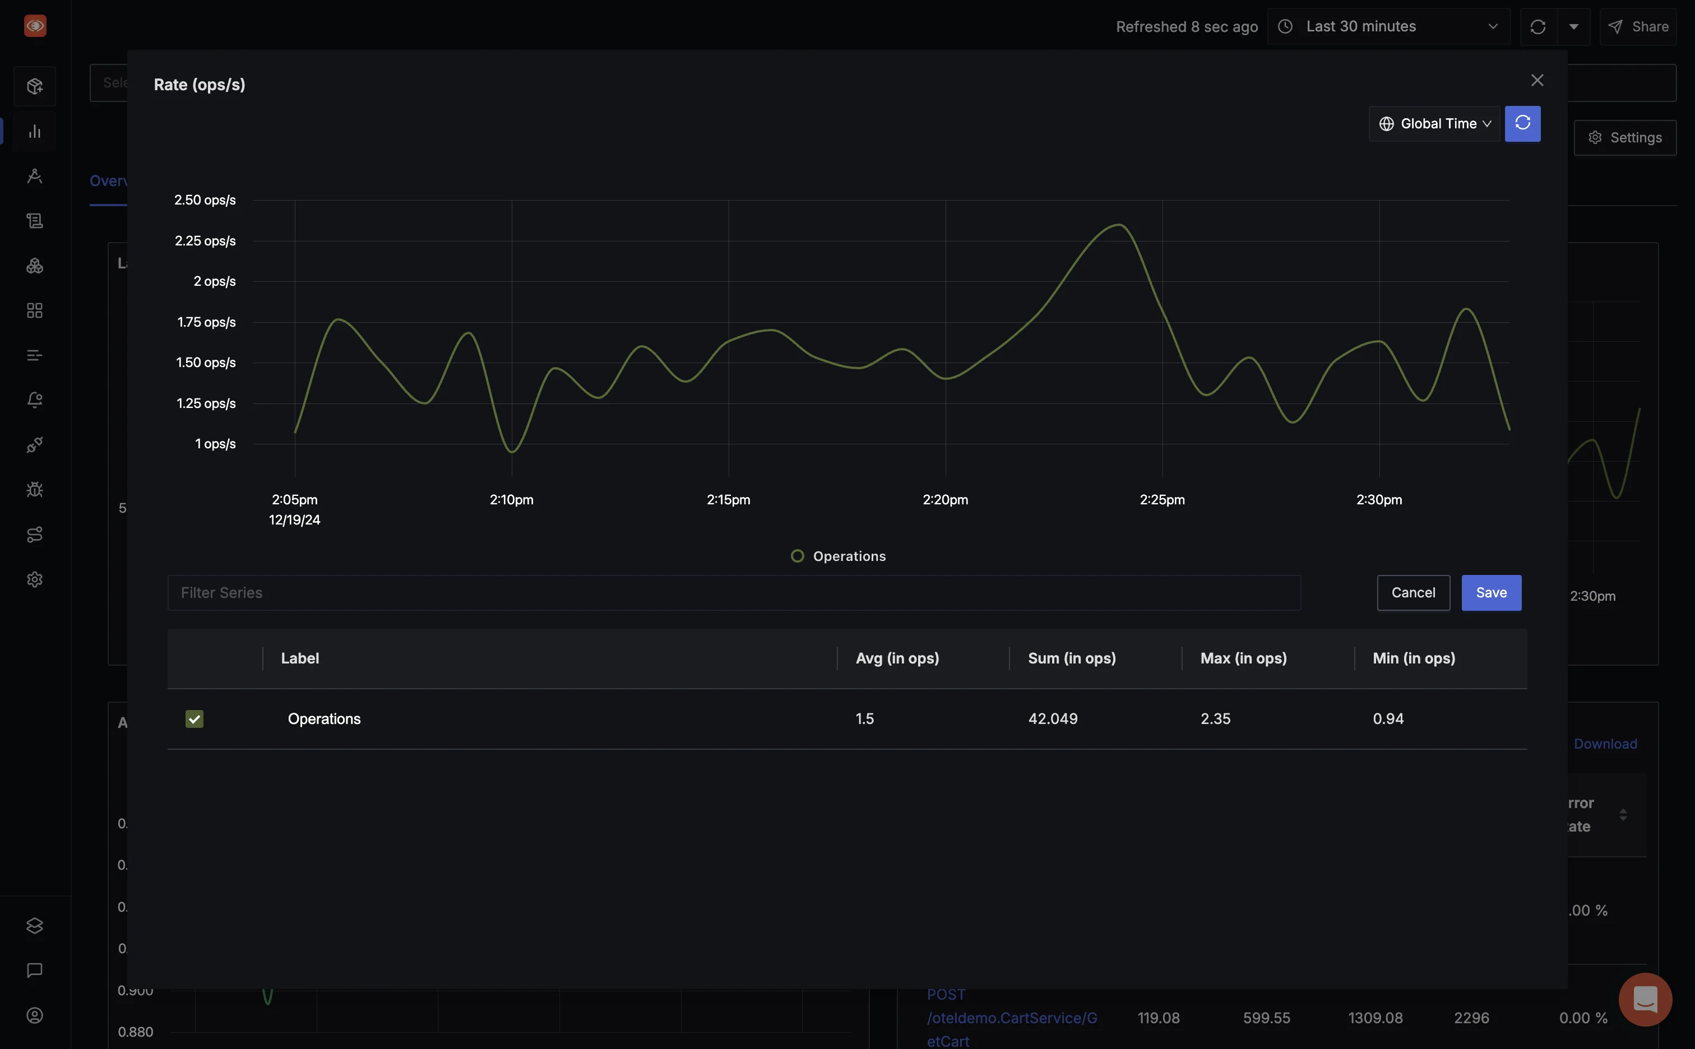Click the Operations legend marker under the chart

pos(797,556)
